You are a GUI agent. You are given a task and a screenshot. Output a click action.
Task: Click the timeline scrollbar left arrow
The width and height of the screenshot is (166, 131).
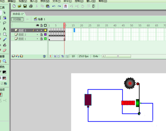coord(103,56)
